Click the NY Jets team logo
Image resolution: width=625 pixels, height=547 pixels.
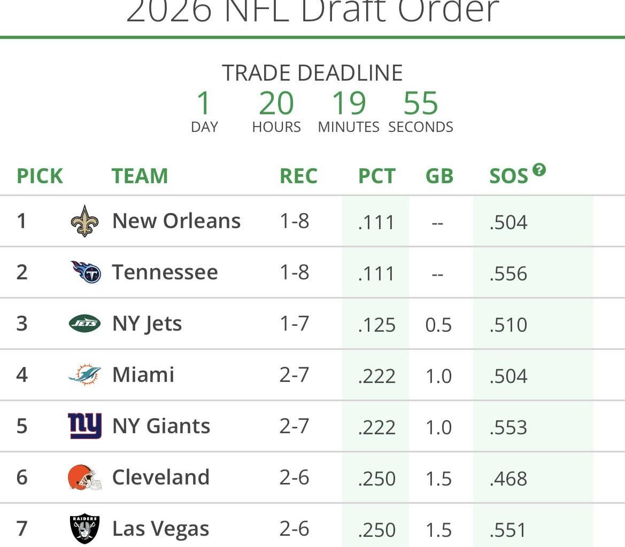pyautogui.click(x=86, y=323)
